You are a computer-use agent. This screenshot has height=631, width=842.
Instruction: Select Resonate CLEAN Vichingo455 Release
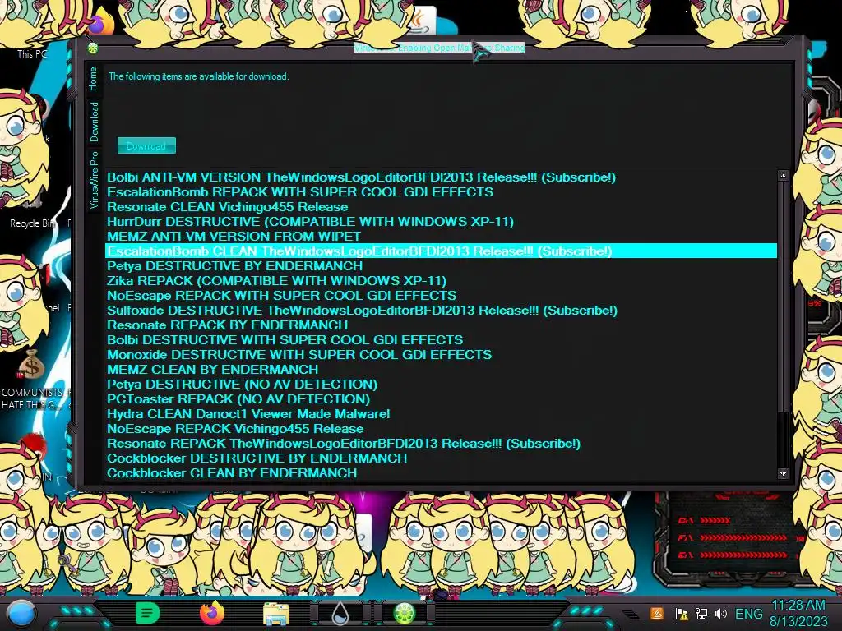(441, 207)
